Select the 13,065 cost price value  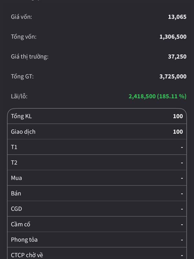[177, 17]
